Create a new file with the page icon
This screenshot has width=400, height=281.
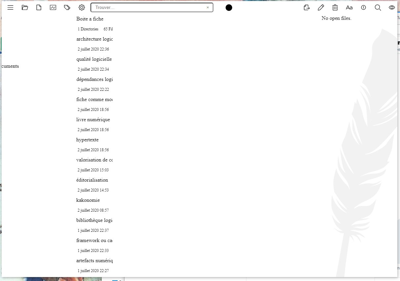39,8
